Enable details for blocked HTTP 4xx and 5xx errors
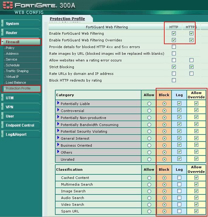208x217 pixels. click(x=174, y=47)
